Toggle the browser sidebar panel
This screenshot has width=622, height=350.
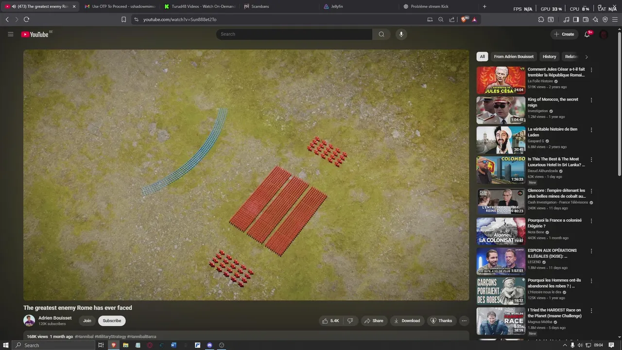pyautogui.click(x=576, y=19)
